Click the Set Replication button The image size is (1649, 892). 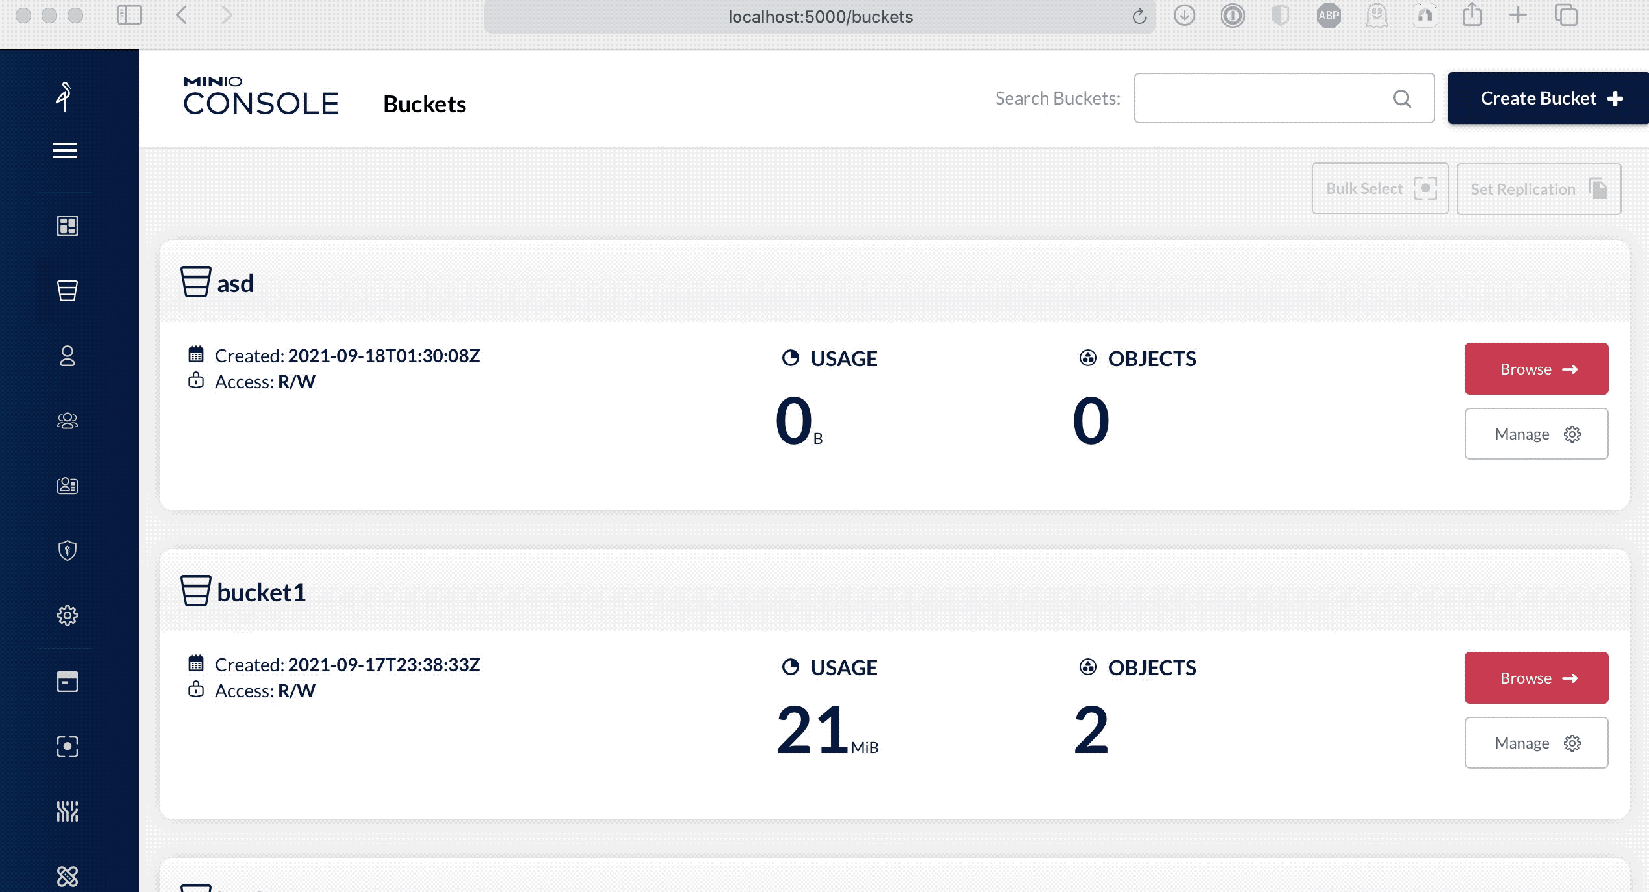tap(1538, 189)
